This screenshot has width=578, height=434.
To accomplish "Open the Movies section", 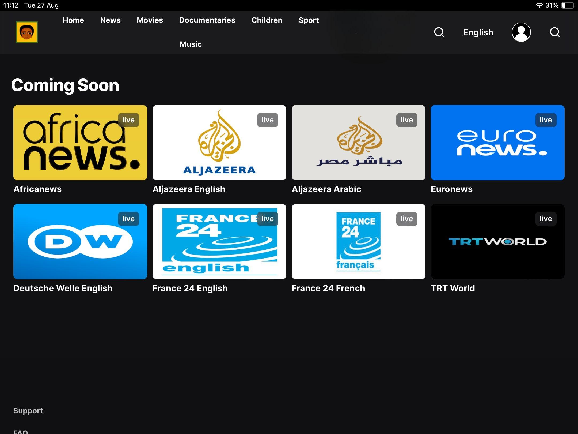I will pyautogui.click(x=150, y=20).
